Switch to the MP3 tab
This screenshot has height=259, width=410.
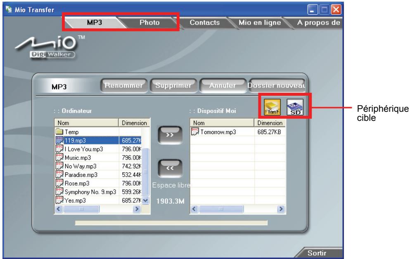pyautogui.click(x=95, y=22)
